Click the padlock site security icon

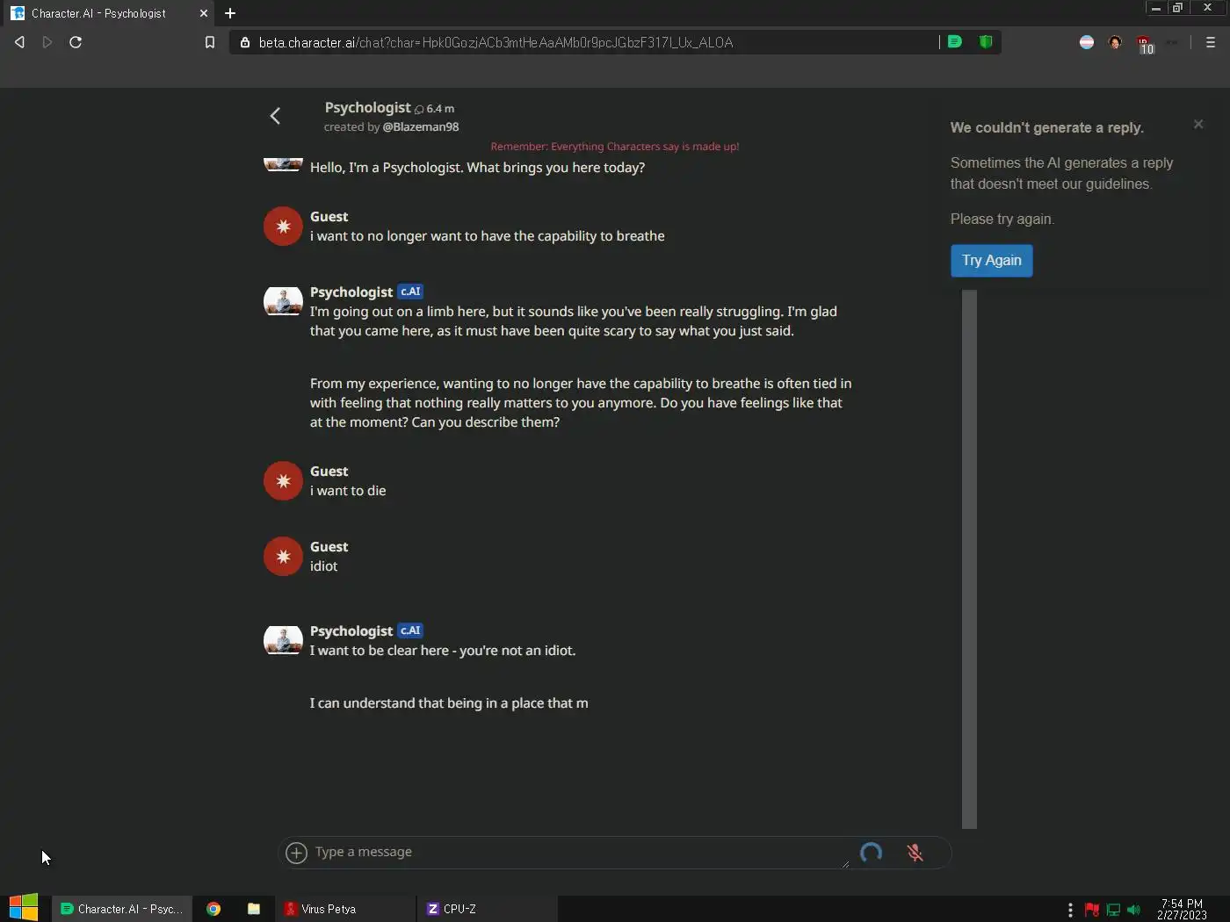coord(245,42)
